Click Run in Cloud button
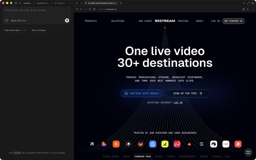256x160 pixels. pyautogui.click(x=39, y=30)
